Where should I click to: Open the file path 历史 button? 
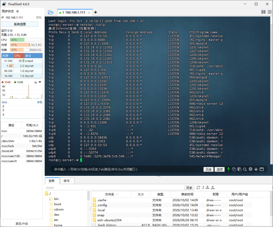coord(189,188)
